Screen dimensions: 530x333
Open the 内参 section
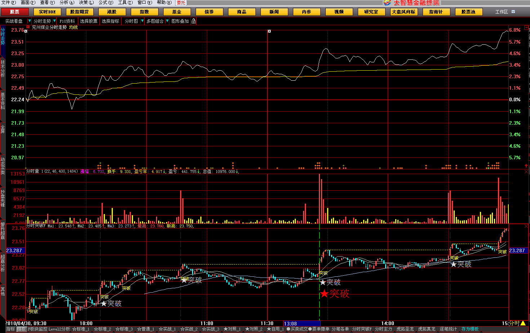point(307,12)
